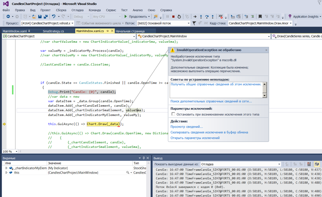Click the breakpoint settings icon with red dot
The height and width of the screenshot is (197, 322).
point(221,17)
